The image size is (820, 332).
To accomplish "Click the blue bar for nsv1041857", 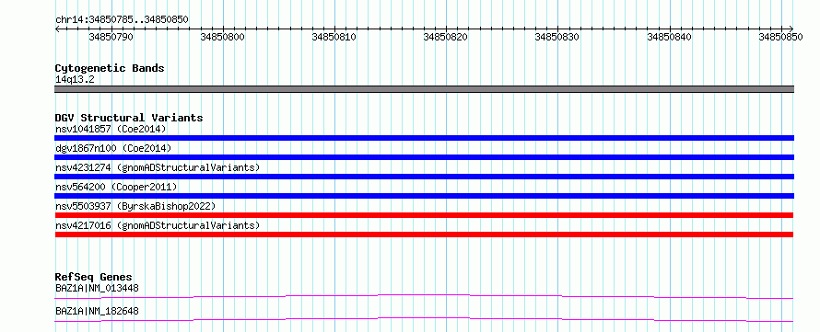I will click(424, 138).
